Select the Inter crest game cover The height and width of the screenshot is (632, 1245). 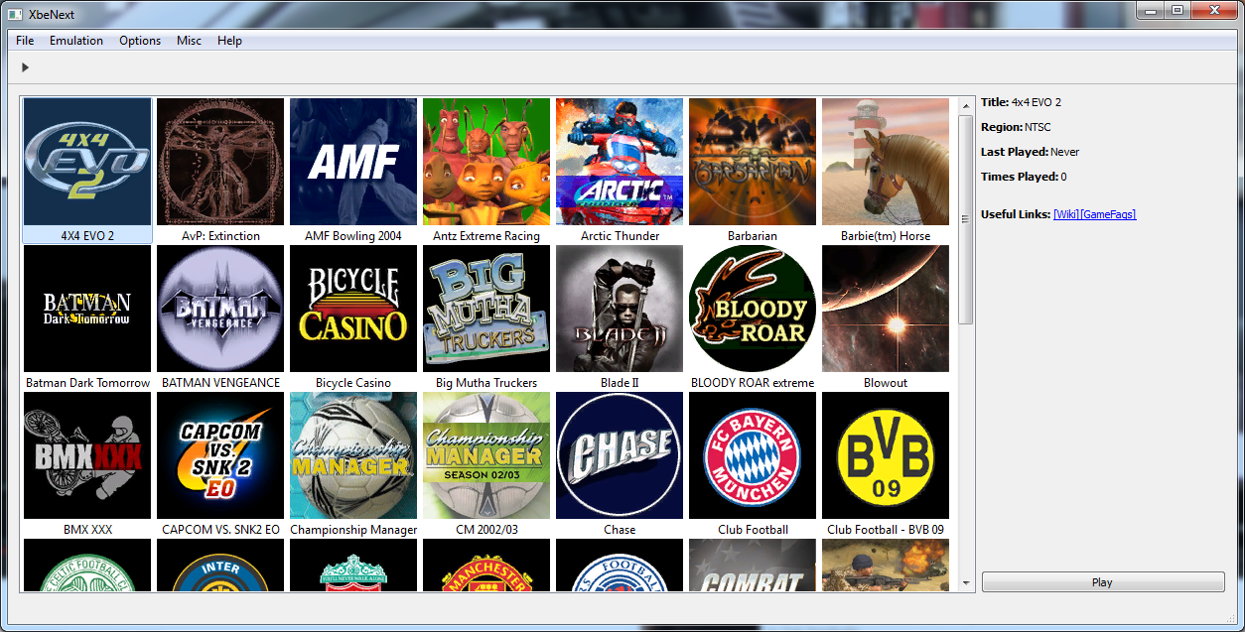(220, 566)
